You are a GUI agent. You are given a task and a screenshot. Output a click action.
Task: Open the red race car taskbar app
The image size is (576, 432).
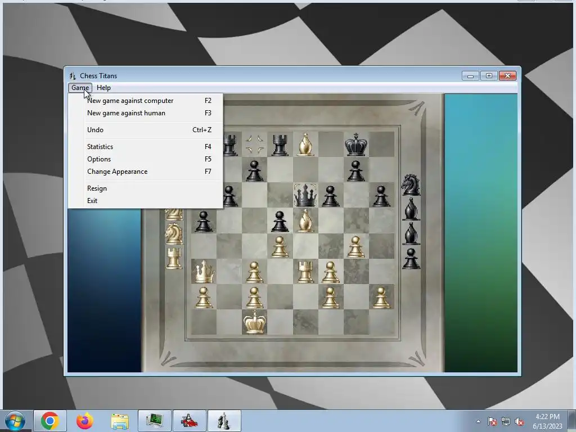(x=190, y=421)
